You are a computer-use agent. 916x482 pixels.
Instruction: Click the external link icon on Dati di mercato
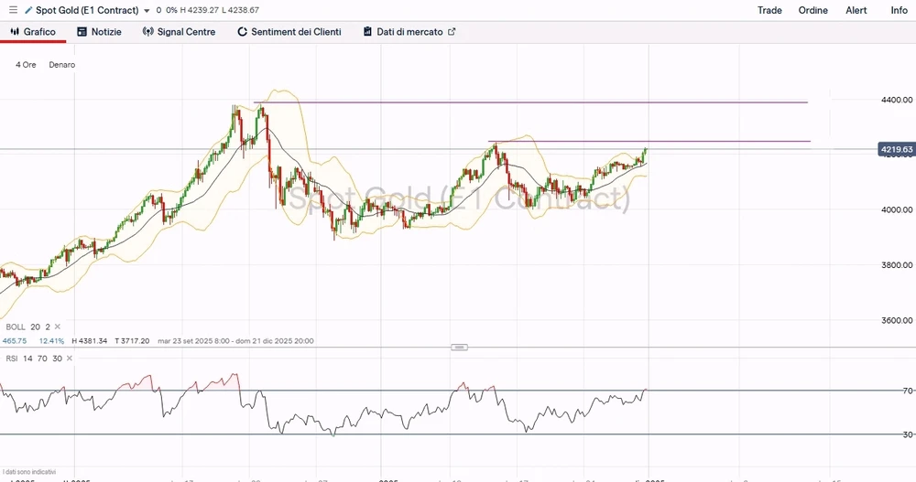(452, 32)
